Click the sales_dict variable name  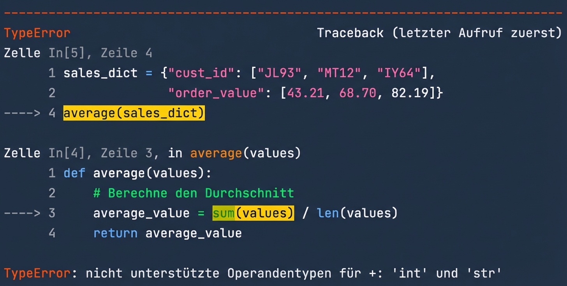(x=100, y=73)
